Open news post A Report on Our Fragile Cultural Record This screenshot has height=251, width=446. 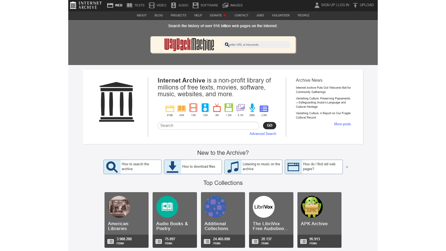pos(323,115)
